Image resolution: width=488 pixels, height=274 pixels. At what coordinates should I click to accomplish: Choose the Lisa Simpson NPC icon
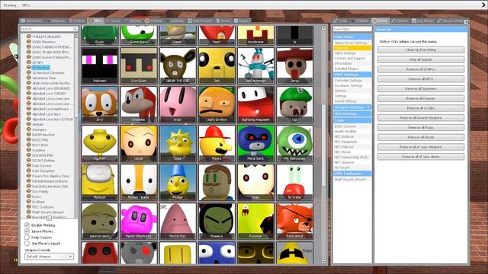coord(178,143)
